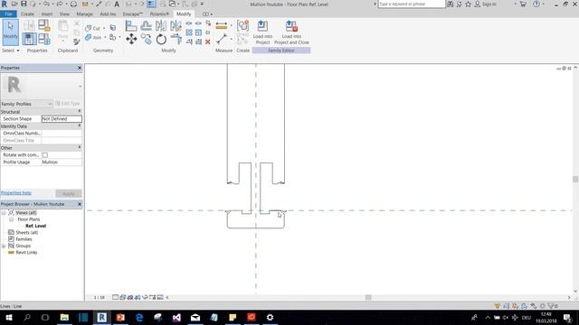The width and height of the screenshot is (579, 325).
Task: Open Family Types icon in Properties group
Action: pyautogui.click(x=44, y=39)
